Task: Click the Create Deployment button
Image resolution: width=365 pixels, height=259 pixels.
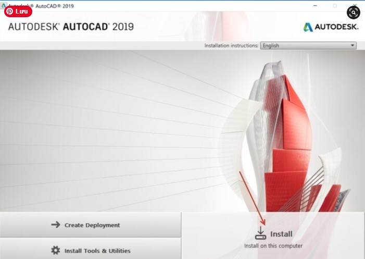Action: (90, 225)
